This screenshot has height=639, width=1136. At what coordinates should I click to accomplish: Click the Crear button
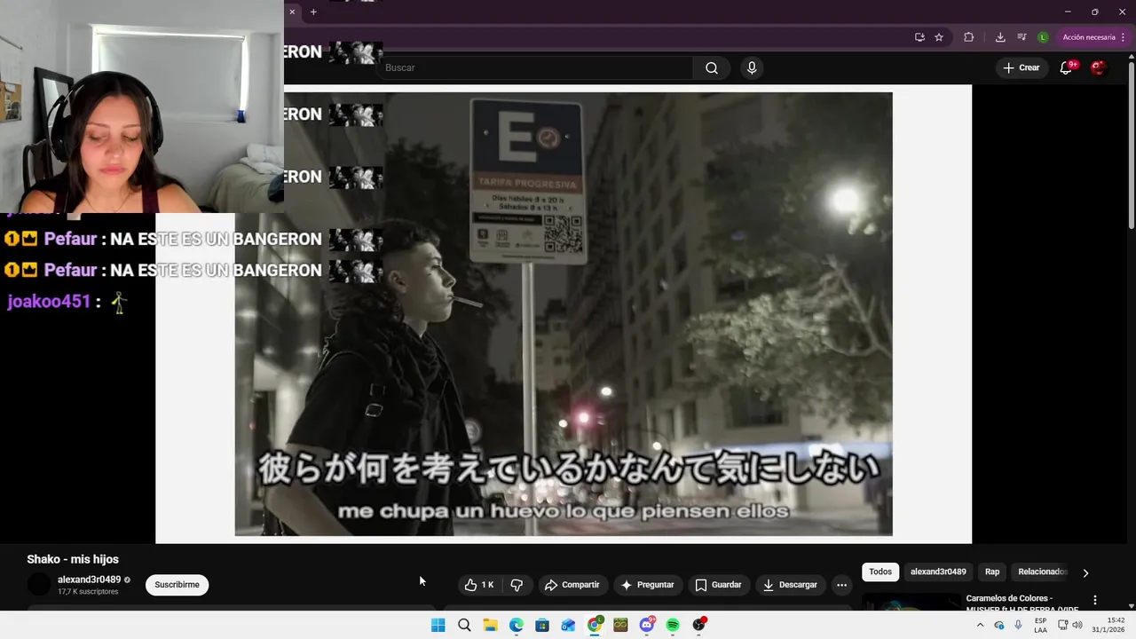tap(1021, 67)
